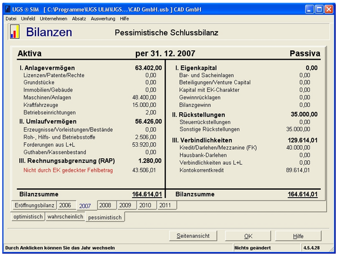This screenshot has width=338, height=255.
Task: Click the Beteiligungen/Venture Capital label
Action: pyautogui.click(x=215, y=82)
